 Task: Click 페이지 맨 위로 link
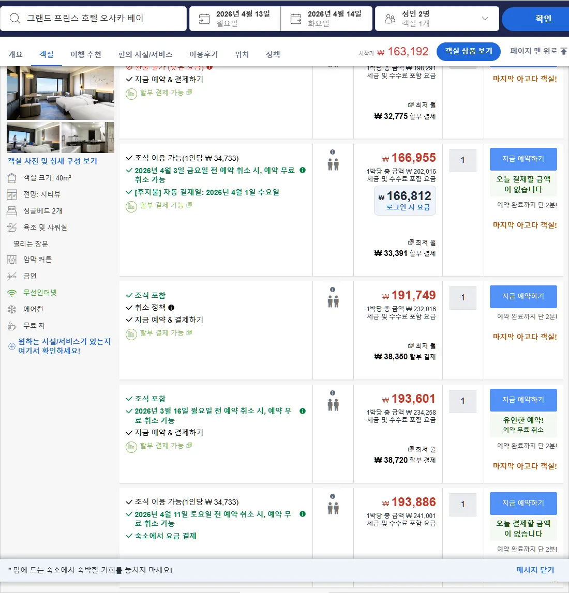coord(533,51)
